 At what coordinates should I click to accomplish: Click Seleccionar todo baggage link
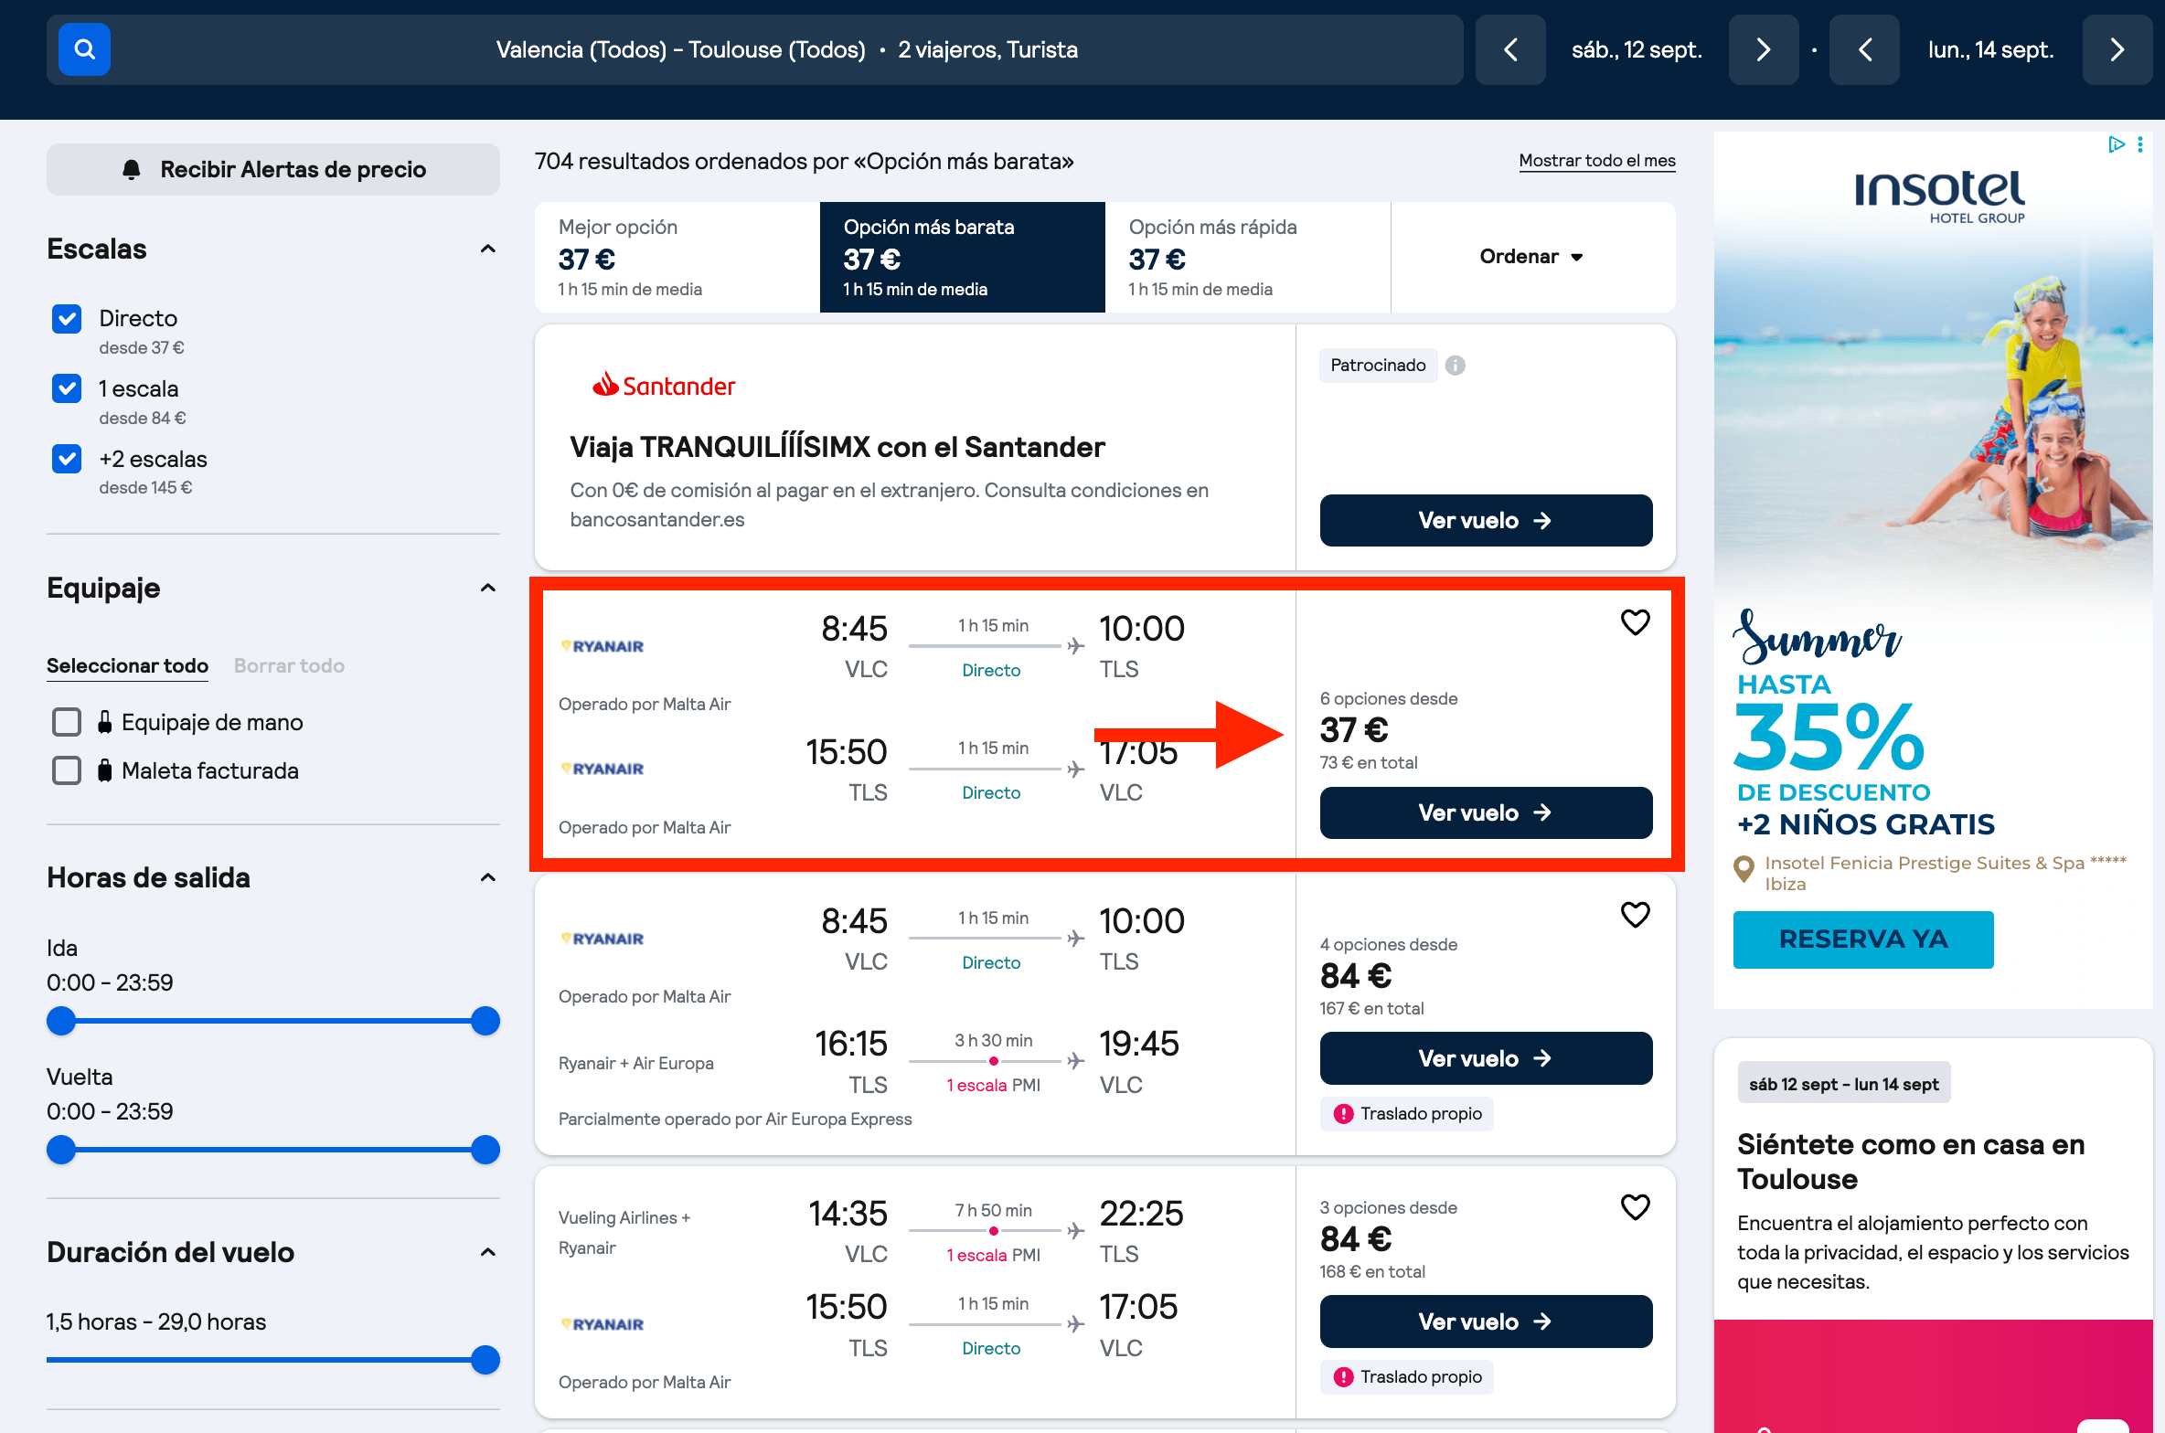coord(127,666)
